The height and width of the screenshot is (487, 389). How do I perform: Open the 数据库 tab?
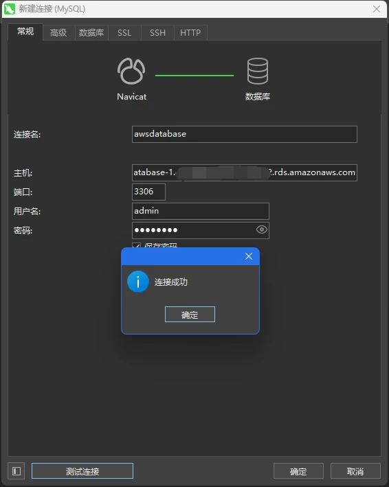click(91, 32)
